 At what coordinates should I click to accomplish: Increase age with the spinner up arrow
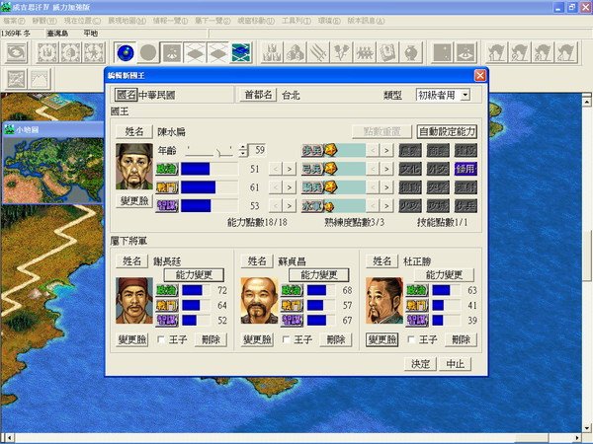(243, 147)
